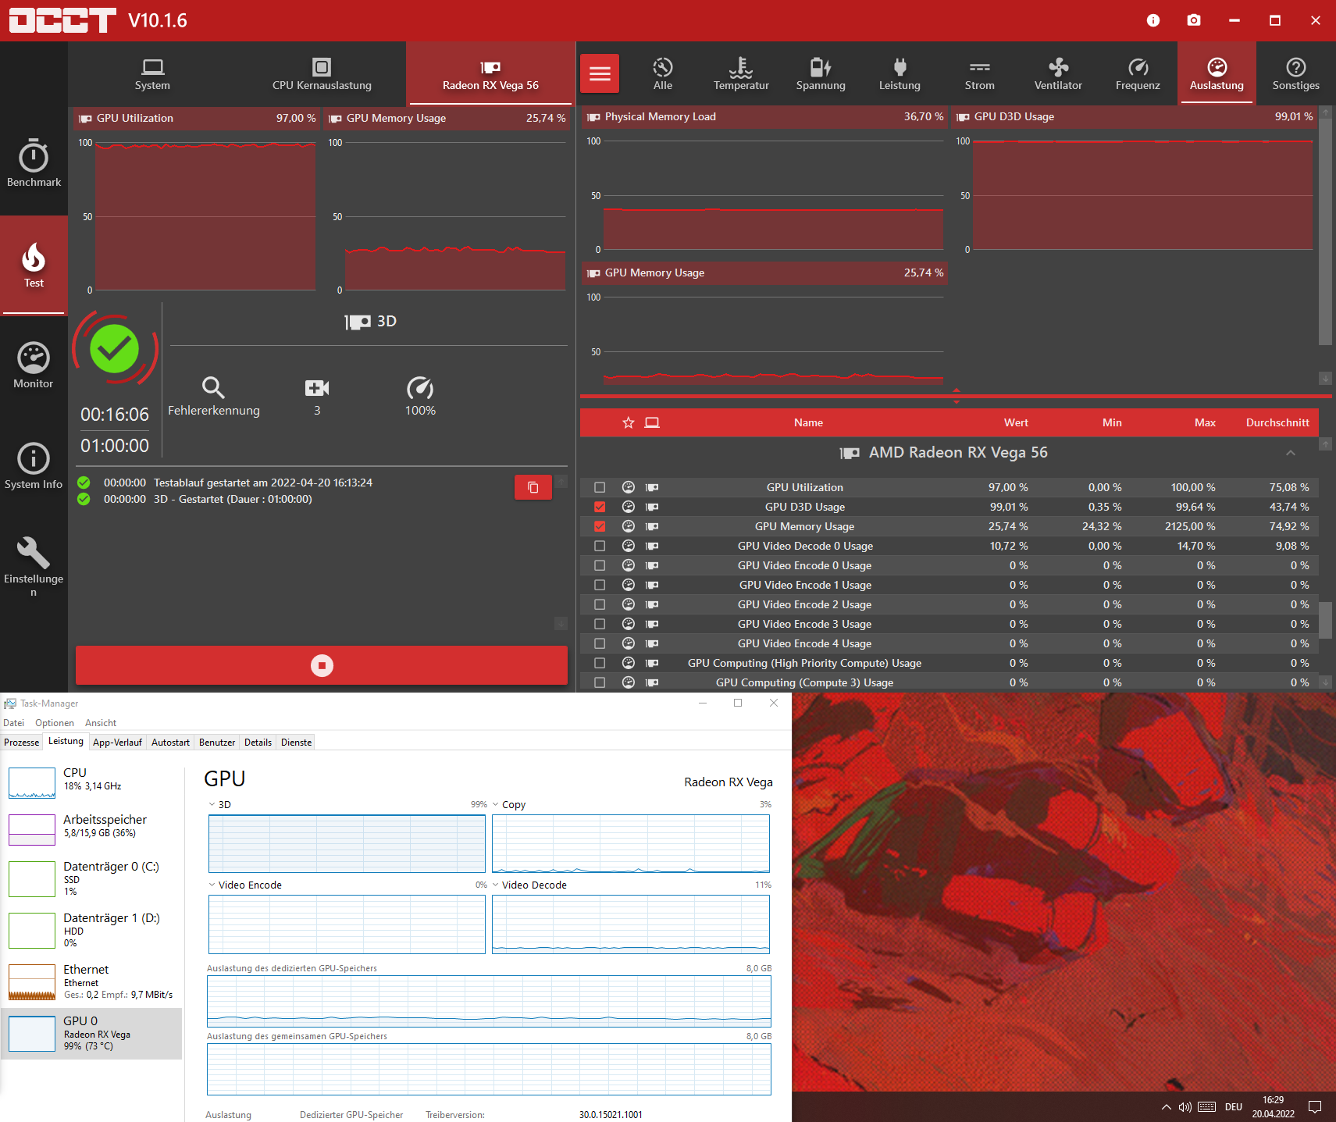Viewport: 1336px width, 1122px height.
Task: Take screenshot with camera icon in title bar
Action: pos(1194,20)
